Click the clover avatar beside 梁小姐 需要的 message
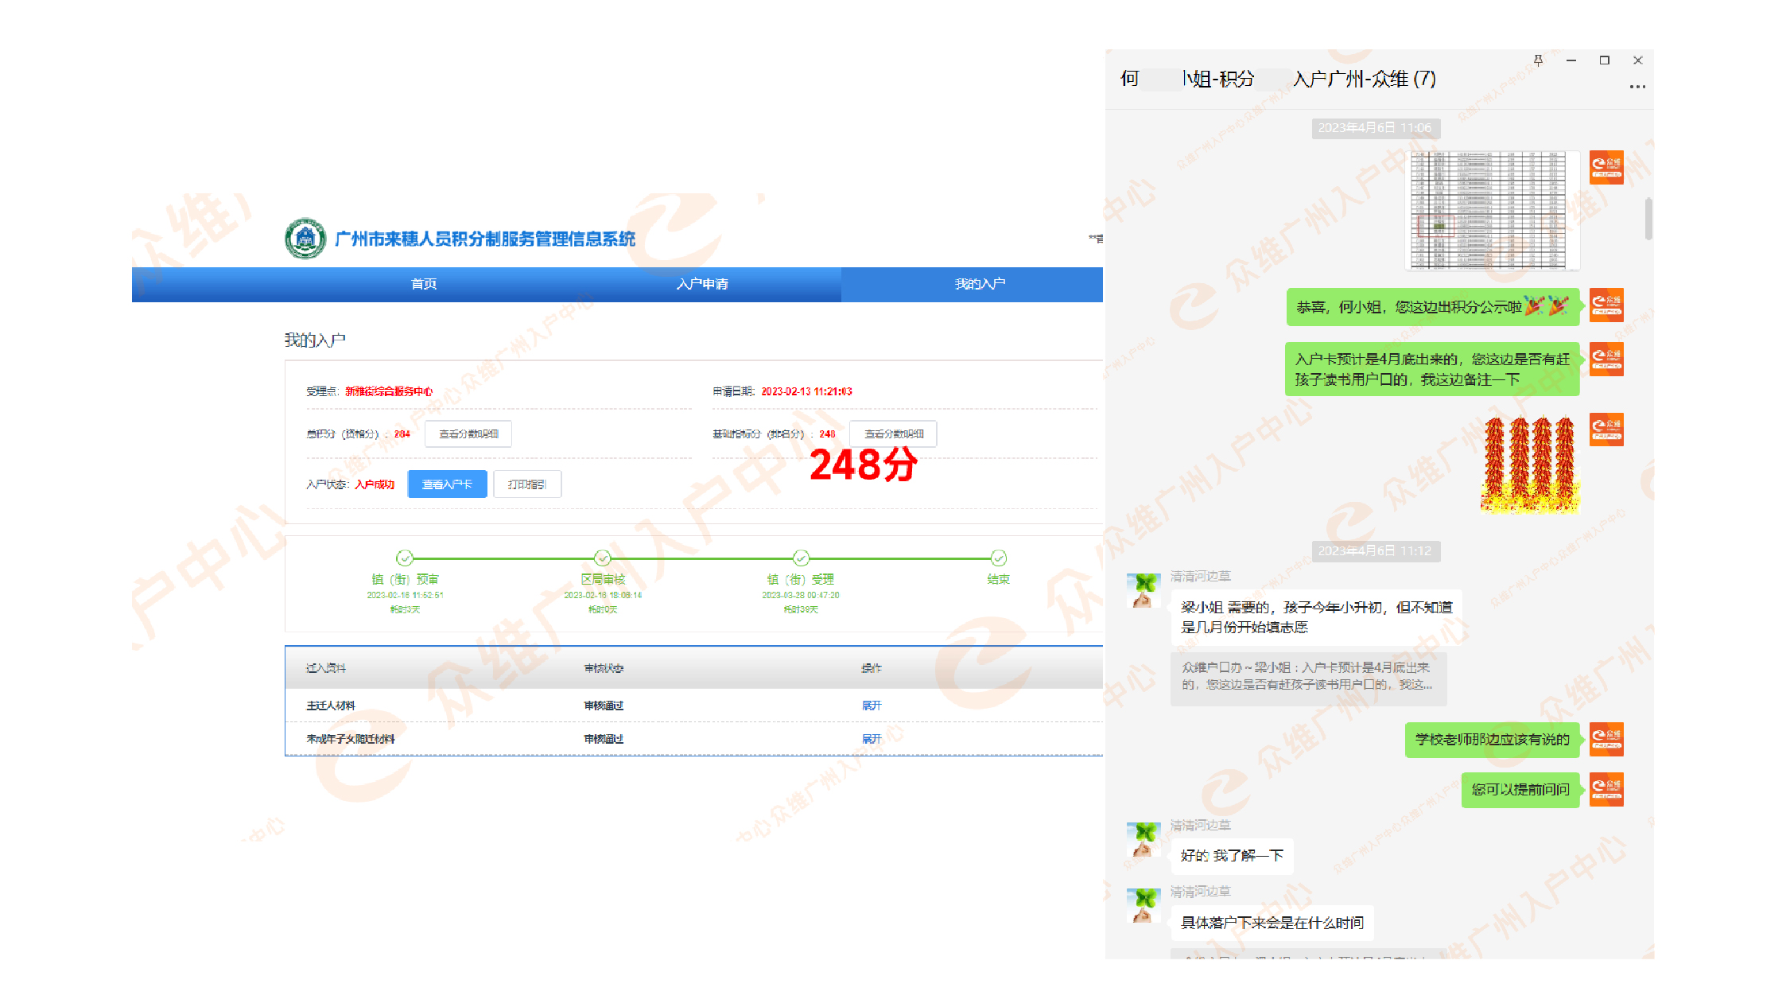 tap(1144, 591)
